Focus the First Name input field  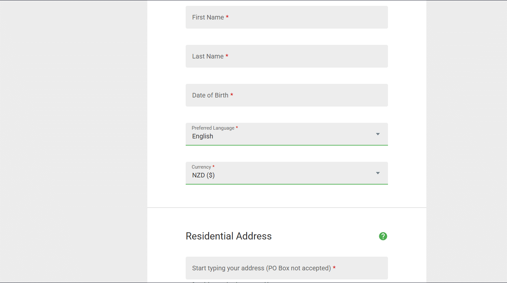287,17
